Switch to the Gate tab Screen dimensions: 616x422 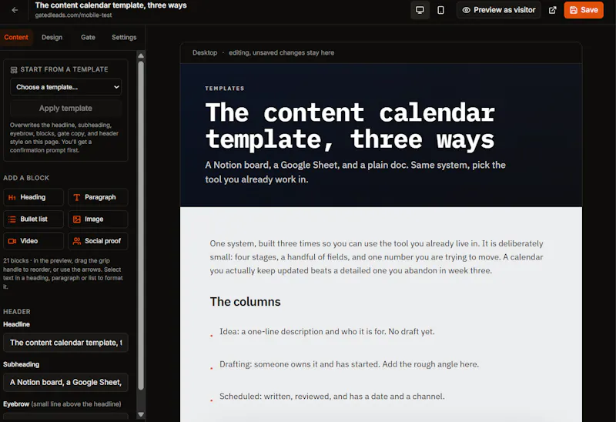[88, 37]
